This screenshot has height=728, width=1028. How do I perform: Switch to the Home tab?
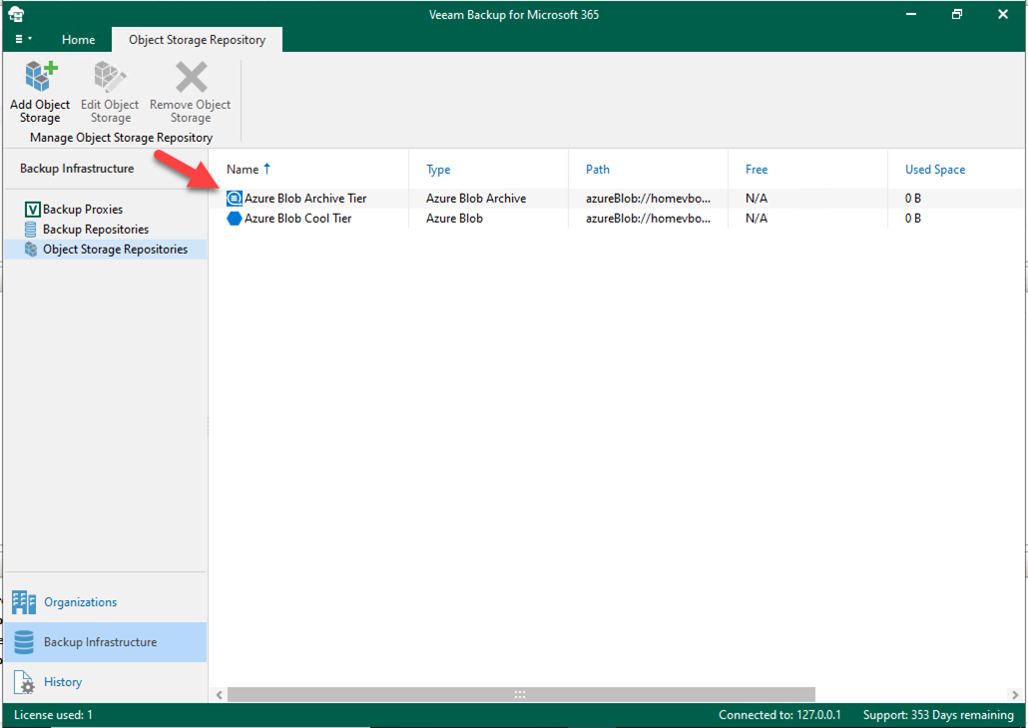[x=78, y=39]
